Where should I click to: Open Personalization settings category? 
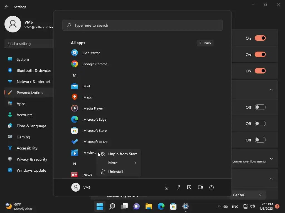click(29, 93)
